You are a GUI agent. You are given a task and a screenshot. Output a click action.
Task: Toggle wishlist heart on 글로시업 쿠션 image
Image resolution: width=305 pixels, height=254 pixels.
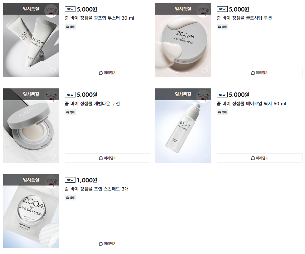pos(205,71)
